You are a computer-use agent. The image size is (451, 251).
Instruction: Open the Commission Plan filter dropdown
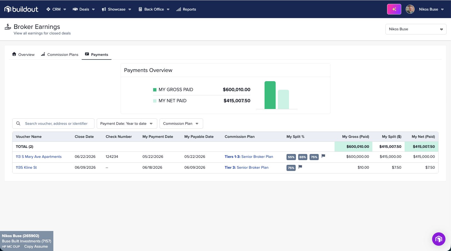pos(181,124)
